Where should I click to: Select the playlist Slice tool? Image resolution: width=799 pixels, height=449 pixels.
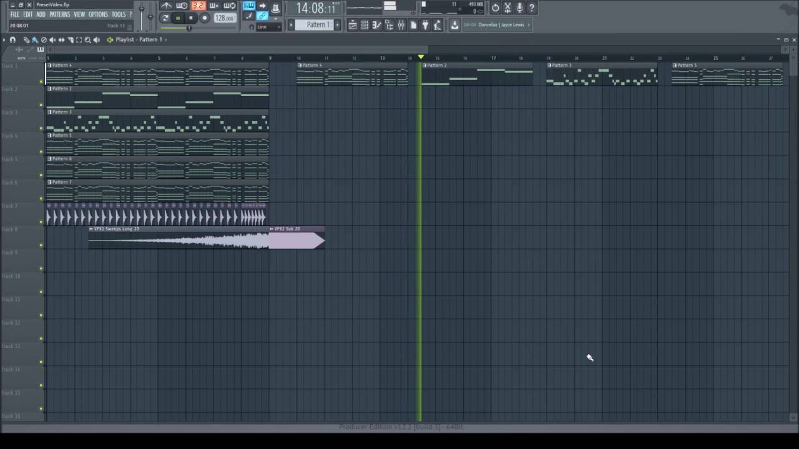pos(71,40)
